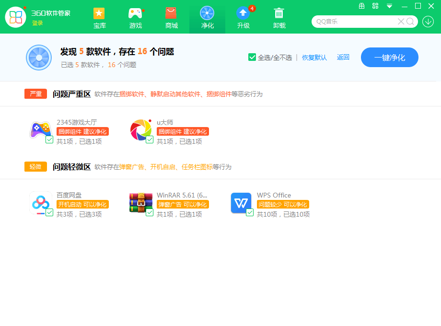Click the gift box icon in title bar
This screenshot has height=326, width=441.
click(x=362, y=6)
